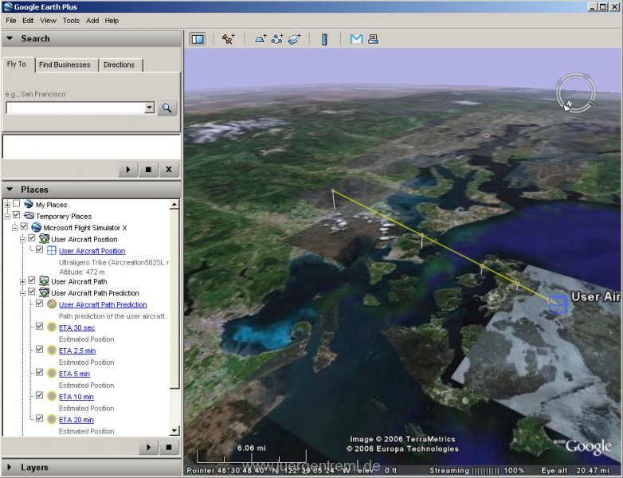Click the Add Polygon toolbar icon
The image size is (623, 478).
(x=261, y=39)
